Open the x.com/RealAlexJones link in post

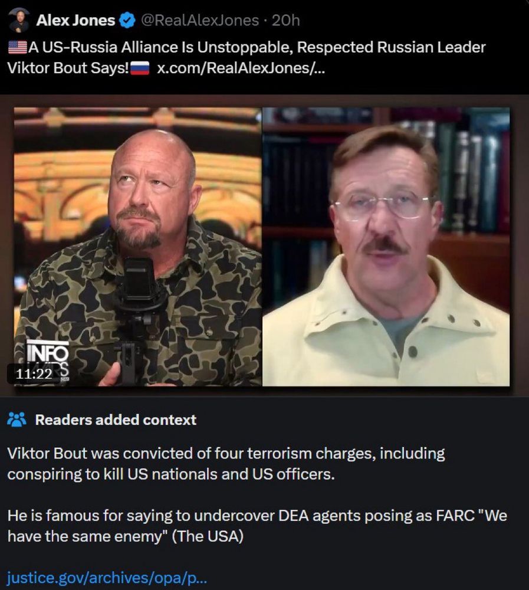tap(241, 68)
